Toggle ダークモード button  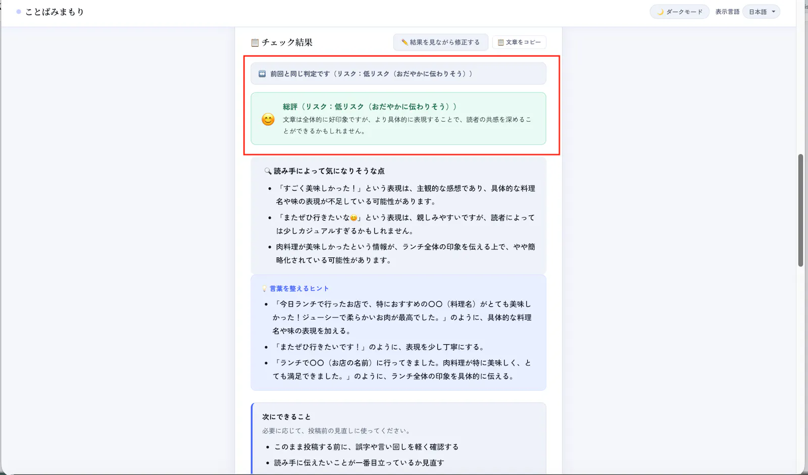(x=679, y=12)
